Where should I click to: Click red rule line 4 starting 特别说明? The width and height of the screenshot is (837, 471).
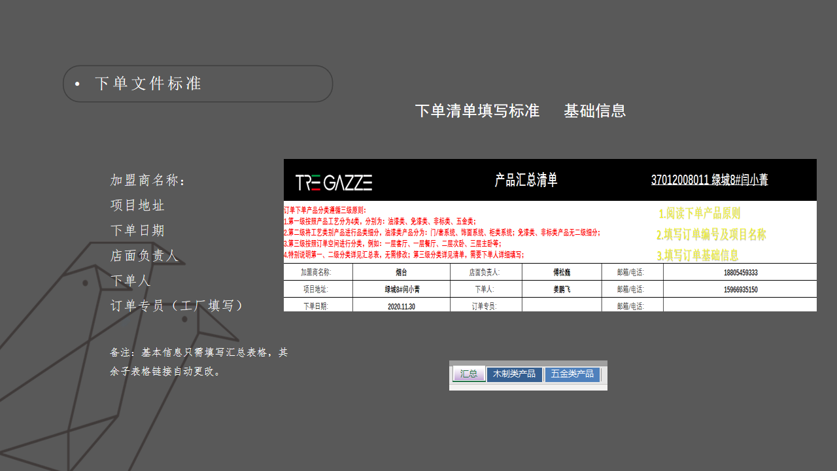coord(403,254)
